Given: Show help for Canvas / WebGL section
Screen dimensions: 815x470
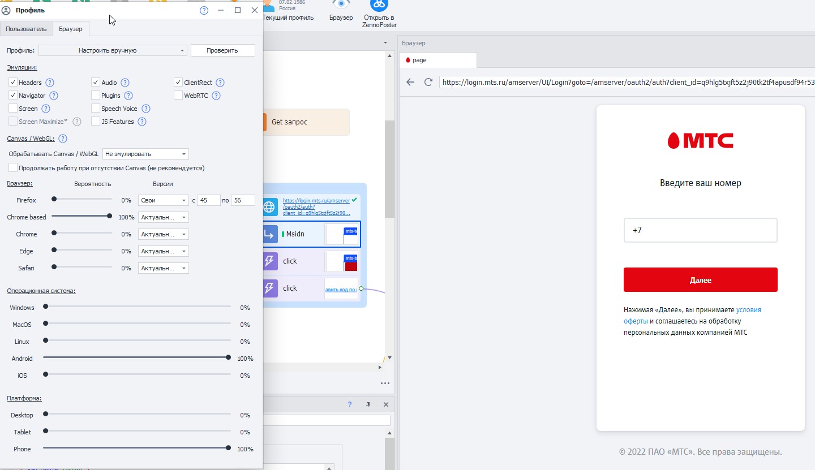Looking at the screenshot, I should [x=63, y=139].
